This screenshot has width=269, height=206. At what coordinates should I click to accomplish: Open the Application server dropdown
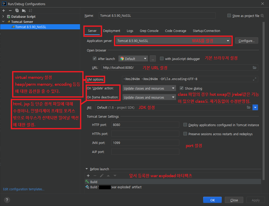(x=173, y=41)
